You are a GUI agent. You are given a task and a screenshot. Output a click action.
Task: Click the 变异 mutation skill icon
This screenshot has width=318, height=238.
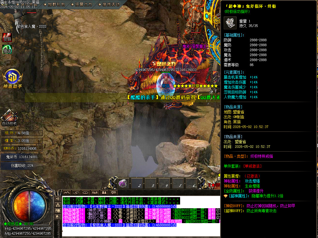coord(7,37)
